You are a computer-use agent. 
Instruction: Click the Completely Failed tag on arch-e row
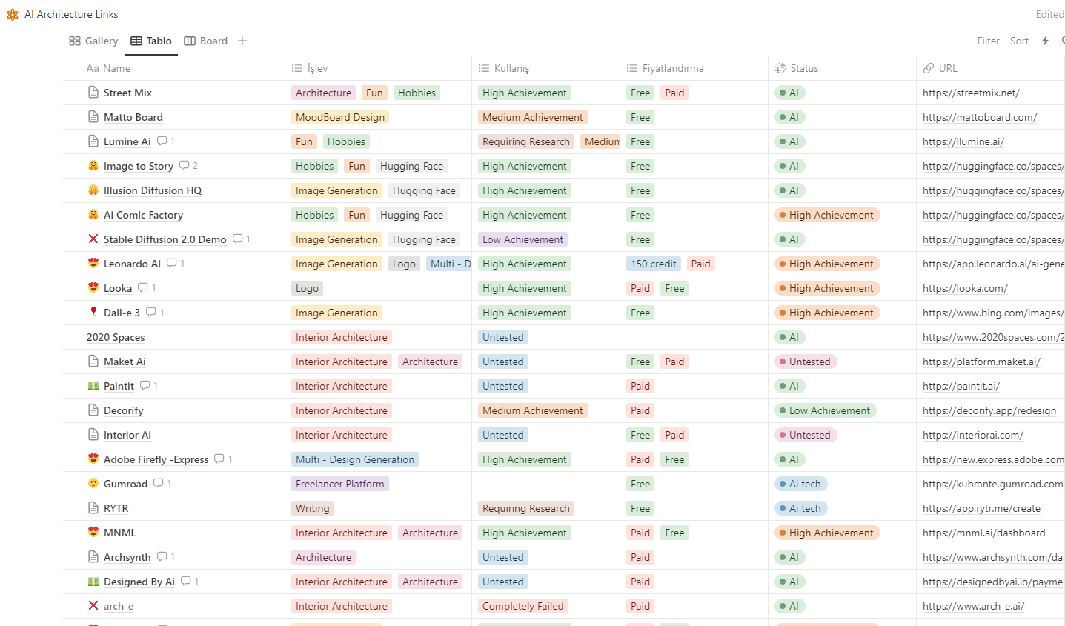[x=523, y=606]
